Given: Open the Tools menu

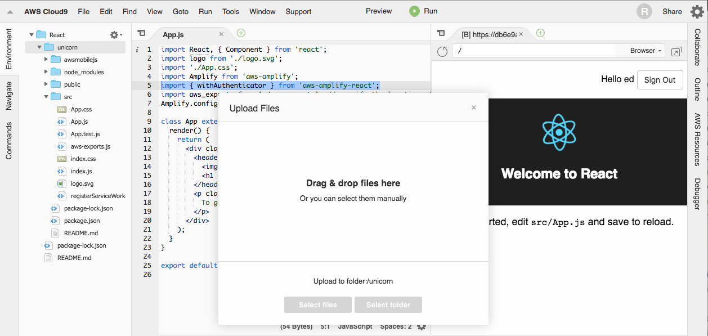Looking at the screenshot, I should tap(231, 11).
